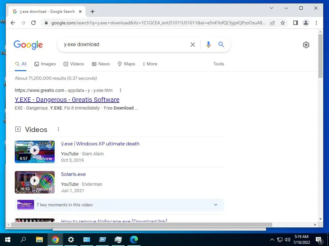Open taskbar search
The image size is (329, 246).
pos(23,240)
